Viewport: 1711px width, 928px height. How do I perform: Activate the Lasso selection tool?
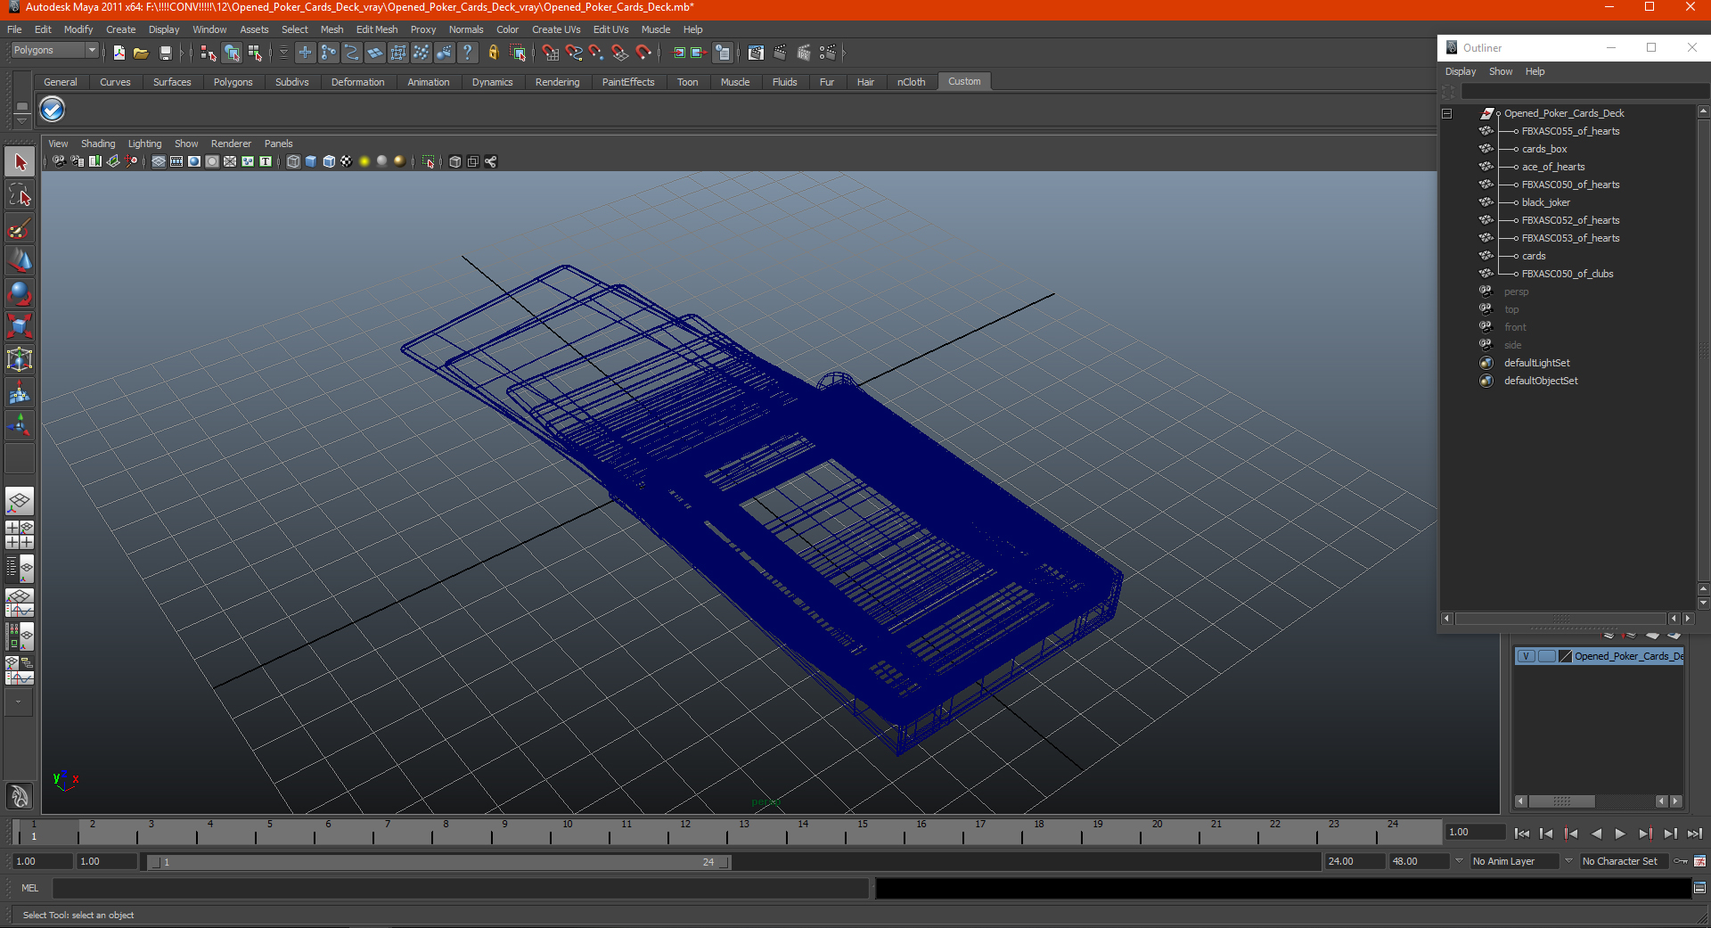(20, 195)
